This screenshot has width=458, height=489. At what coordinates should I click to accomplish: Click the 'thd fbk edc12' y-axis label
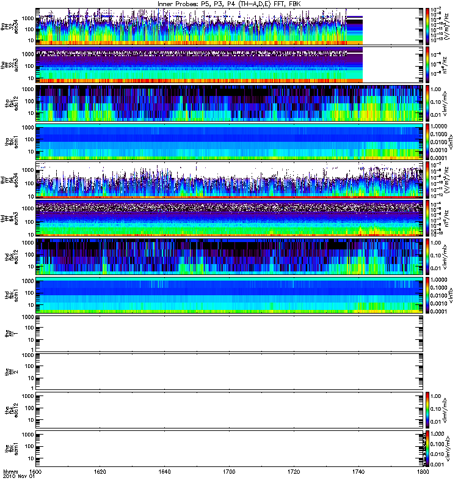pyautogui.click(x=12, y=257)
